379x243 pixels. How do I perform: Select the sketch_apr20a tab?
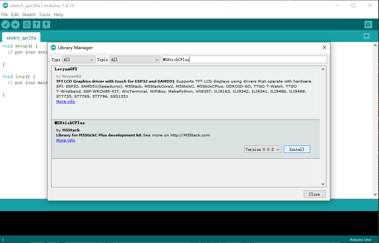point(21,38)
